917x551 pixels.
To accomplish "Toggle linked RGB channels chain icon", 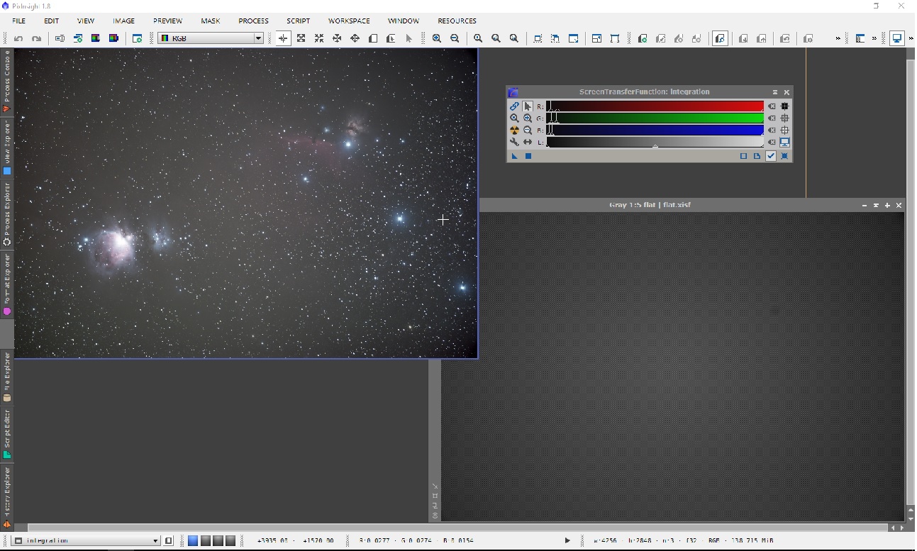I will pos(514,106).
